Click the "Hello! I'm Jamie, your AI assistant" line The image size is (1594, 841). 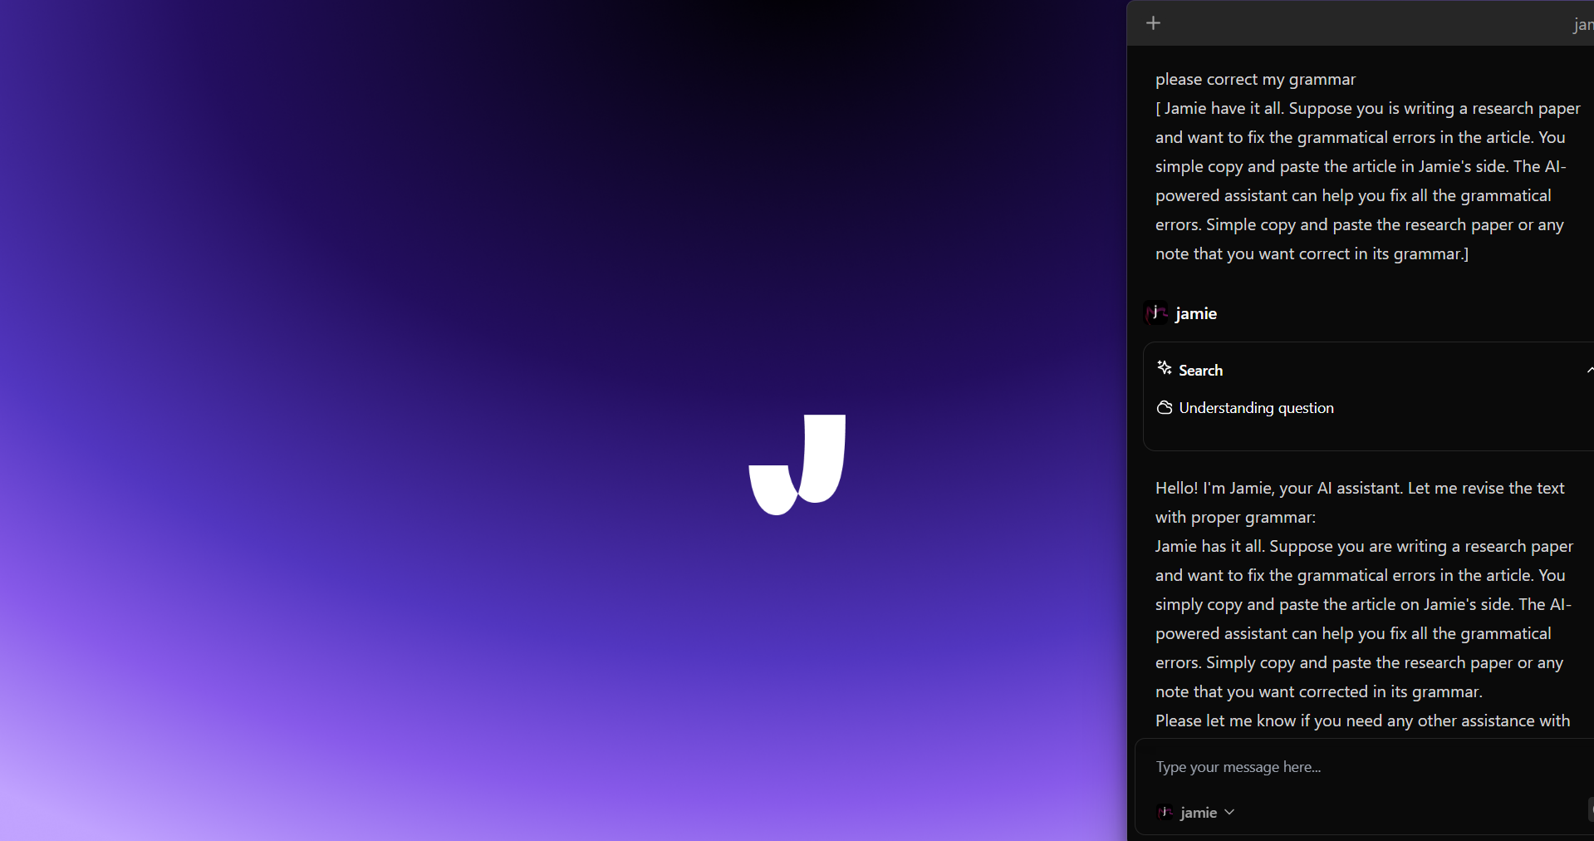(1360, 488)
